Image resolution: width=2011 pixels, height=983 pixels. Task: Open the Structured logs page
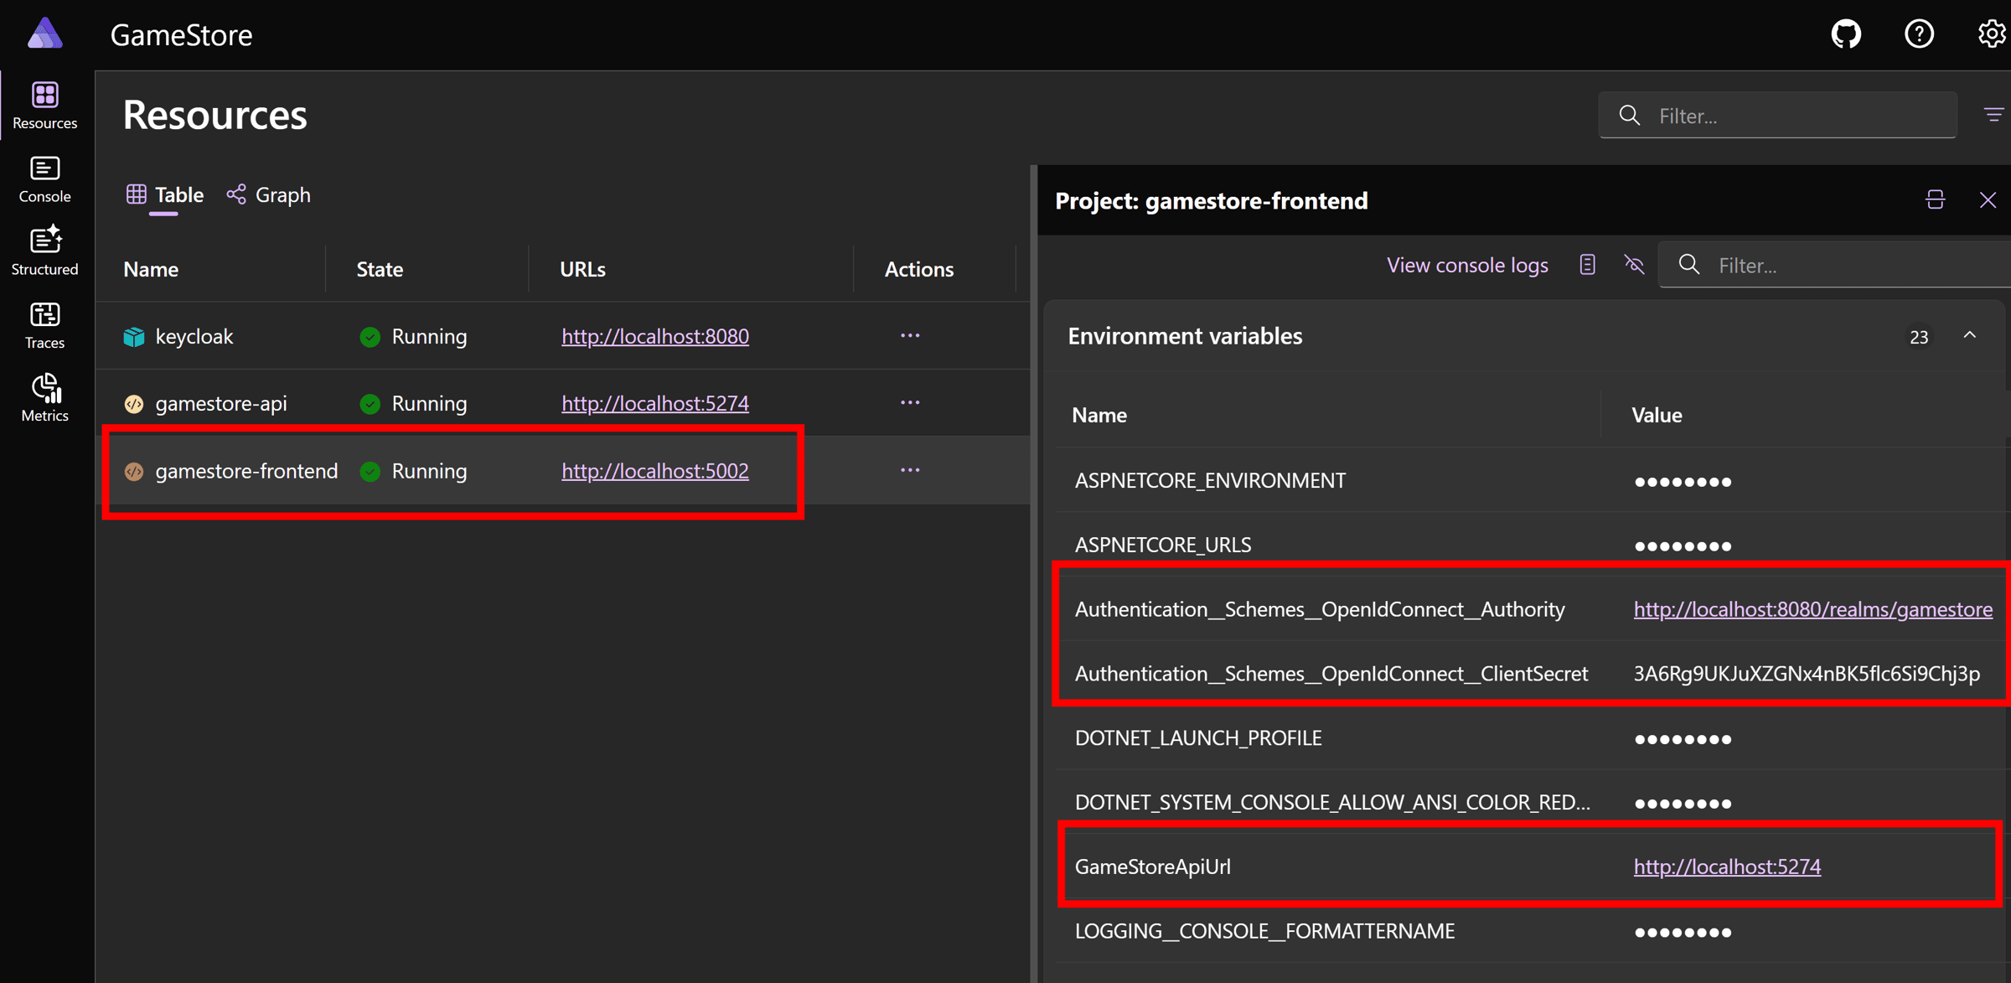pos(45,251)
